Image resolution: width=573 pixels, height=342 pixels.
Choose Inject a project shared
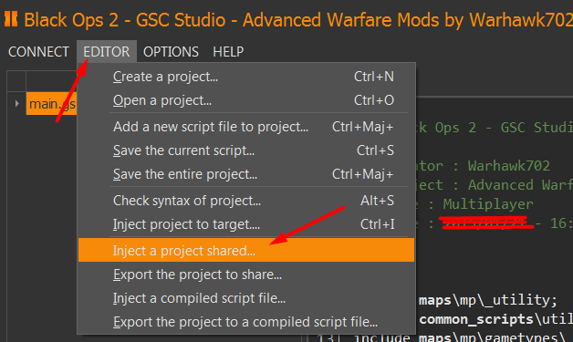246,250
